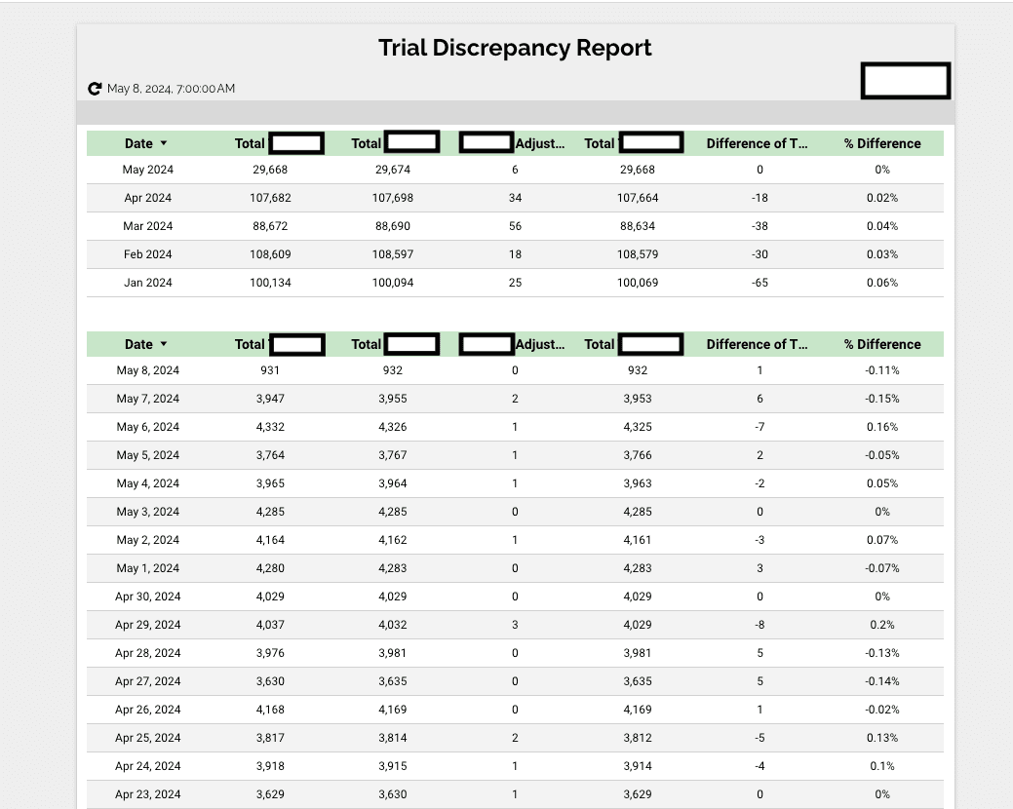The height and width of the screenshot is (809, 1013).
Task: Click the value 3,955 in May 7 row
Action: click(x=393, y=399)
